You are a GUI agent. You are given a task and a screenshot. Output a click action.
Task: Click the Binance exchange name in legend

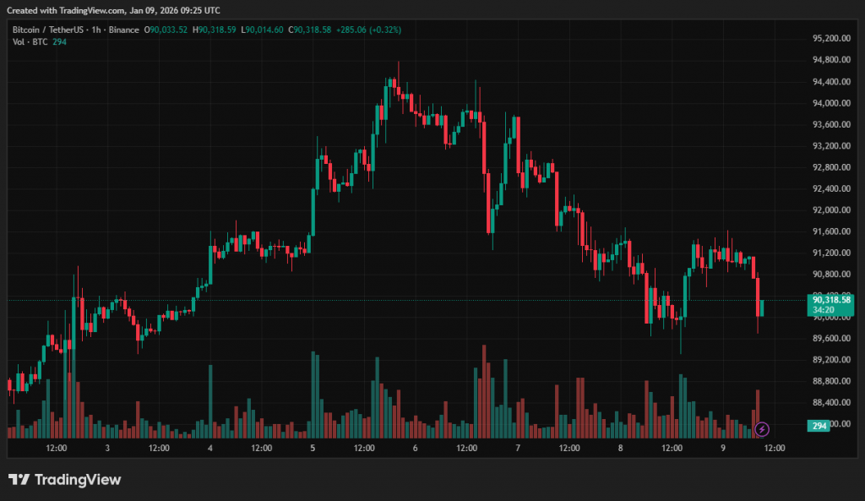click(x=124, y=30)
